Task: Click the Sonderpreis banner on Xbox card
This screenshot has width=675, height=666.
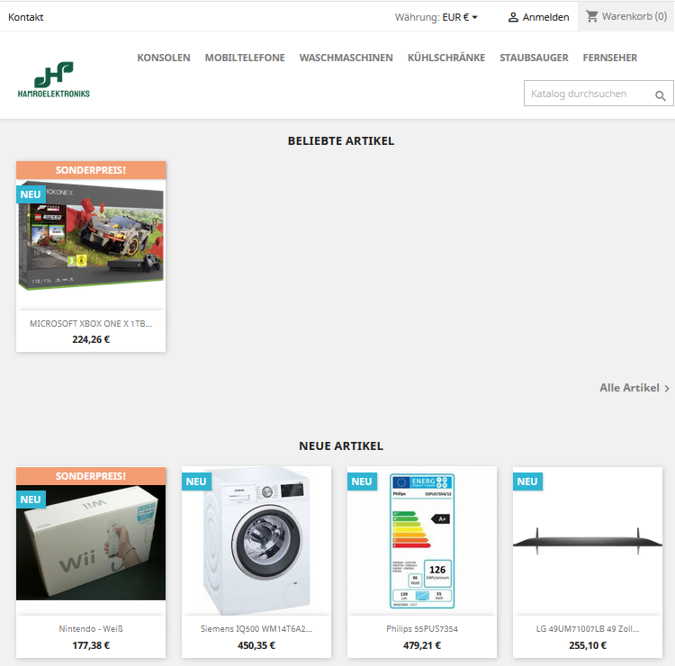Action: (x=91, y=170)
